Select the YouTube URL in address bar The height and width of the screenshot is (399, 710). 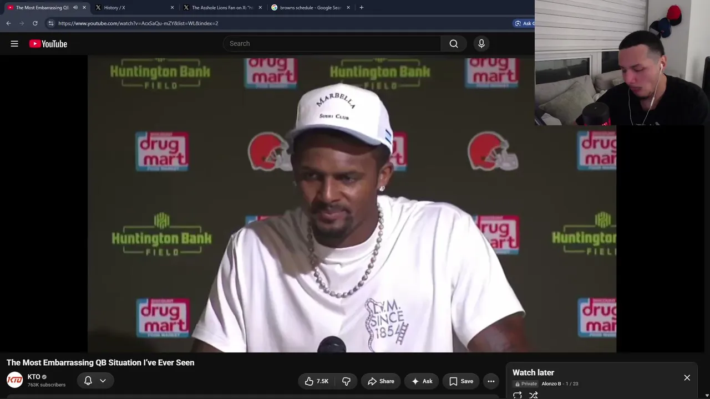pos(138,23)
